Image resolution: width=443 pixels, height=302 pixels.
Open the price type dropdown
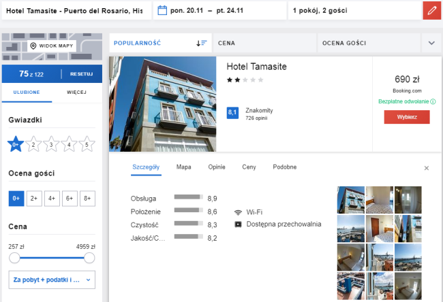click(52, 279)
